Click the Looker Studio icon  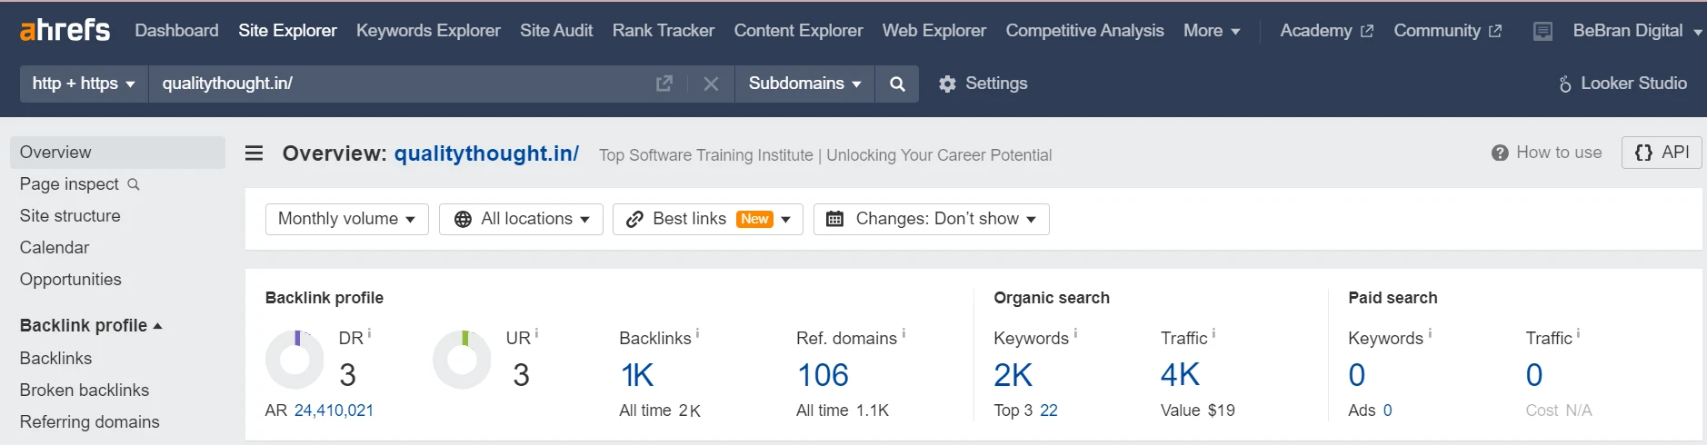(1565, 84)
